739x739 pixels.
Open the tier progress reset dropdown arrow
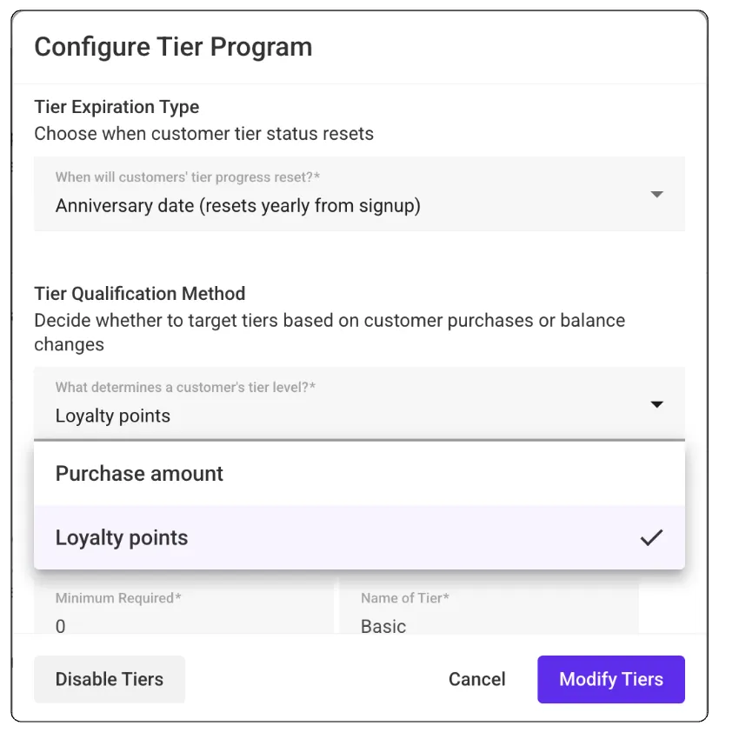coord(657,194)
